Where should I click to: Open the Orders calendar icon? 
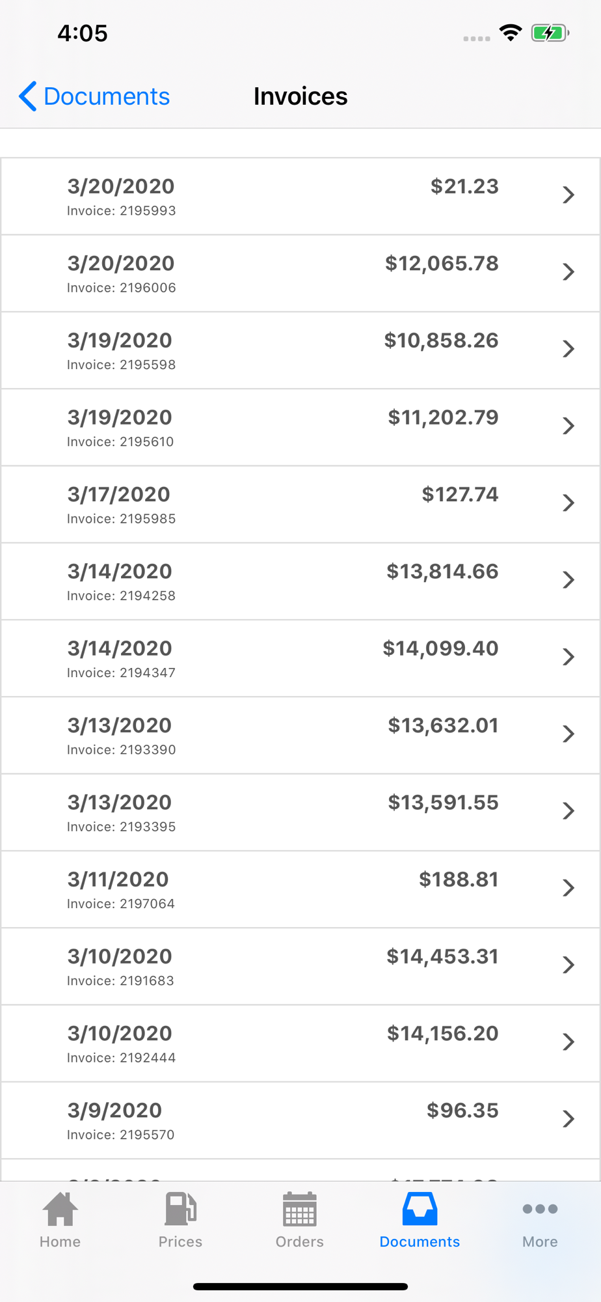pyautogui.click(x=299, y=1209)
